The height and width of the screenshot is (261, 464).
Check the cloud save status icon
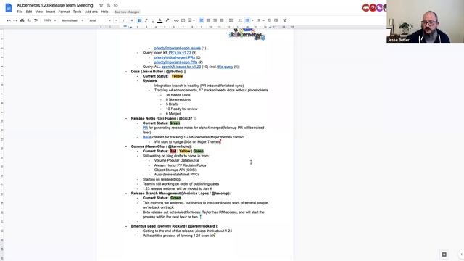116,5
